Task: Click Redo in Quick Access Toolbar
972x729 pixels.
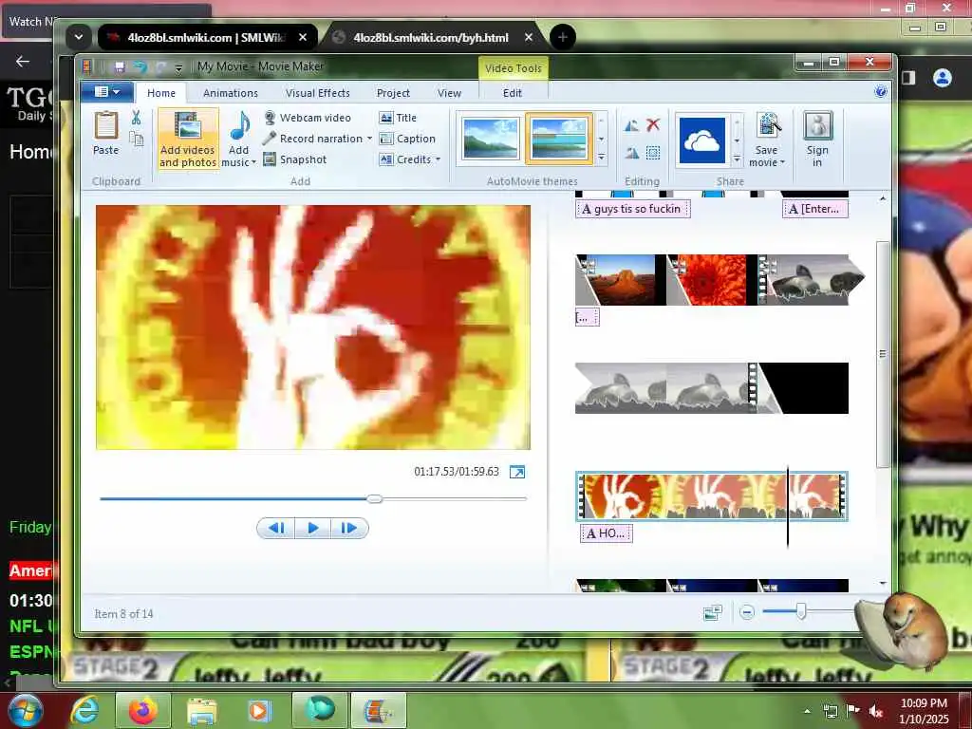Action: 161,66
